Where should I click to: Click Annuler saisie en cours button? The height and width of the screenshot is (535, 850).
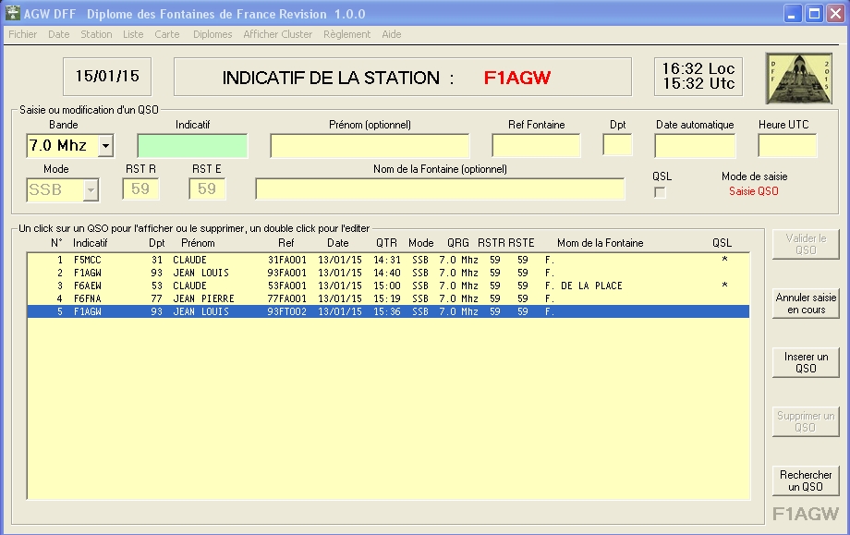[x=806, y=304]
